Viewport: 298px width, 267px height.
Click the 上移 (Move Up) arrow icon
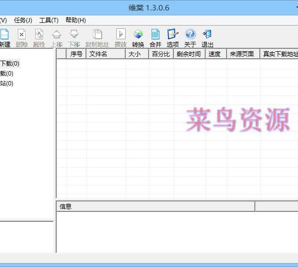[x=57, y=35]
